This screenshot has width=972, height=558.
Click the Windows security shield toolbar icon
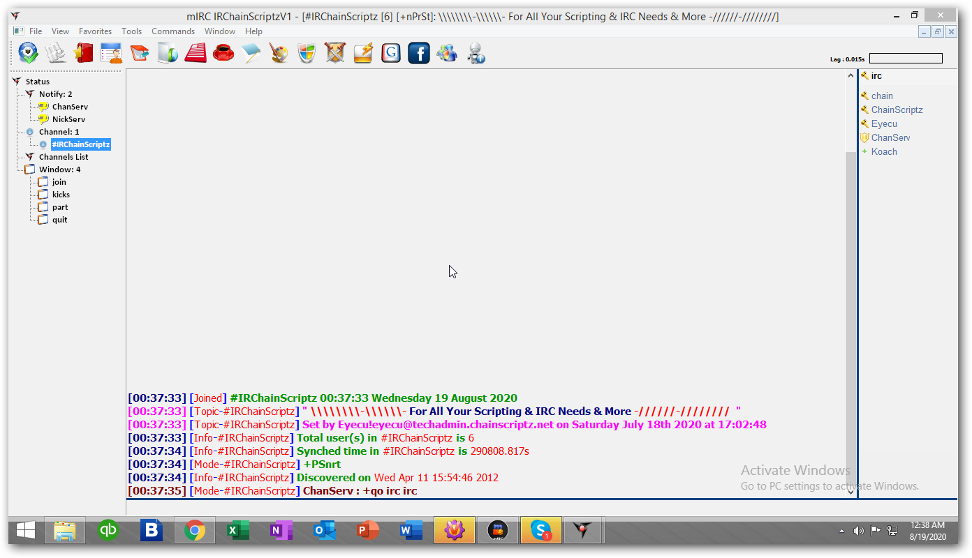[x=307, y=53]
